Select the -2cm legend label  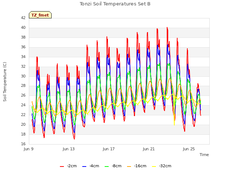72,166
